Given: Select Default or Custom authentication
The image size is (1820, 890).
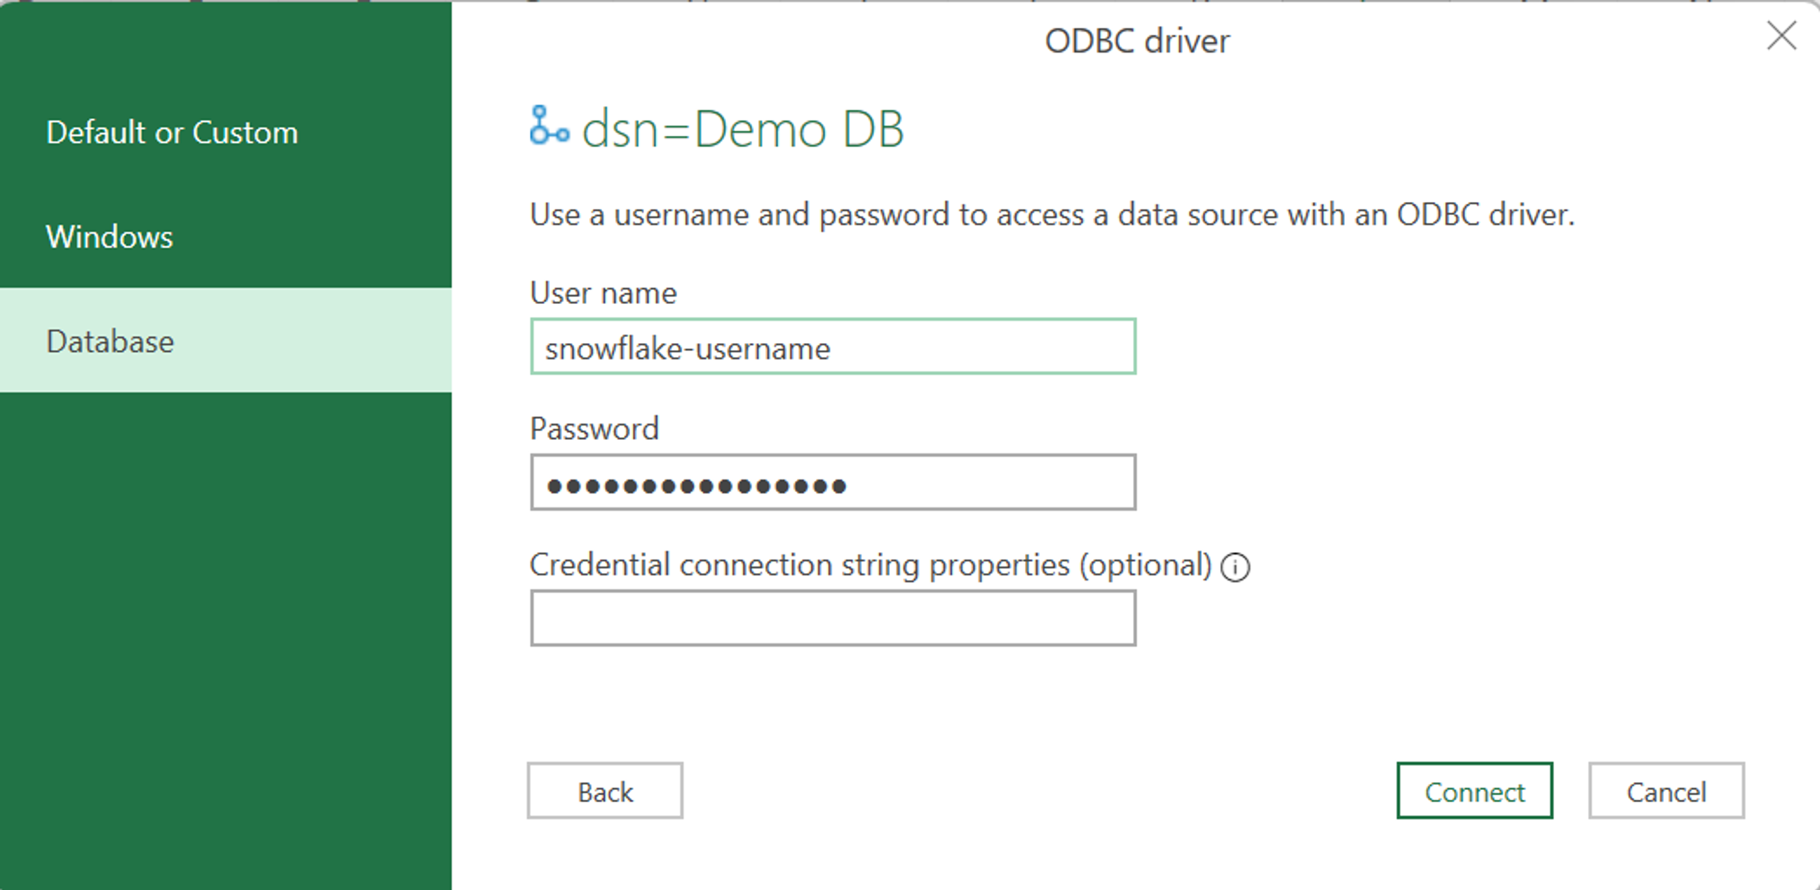Looking at the screenshot, I should 172,132.
